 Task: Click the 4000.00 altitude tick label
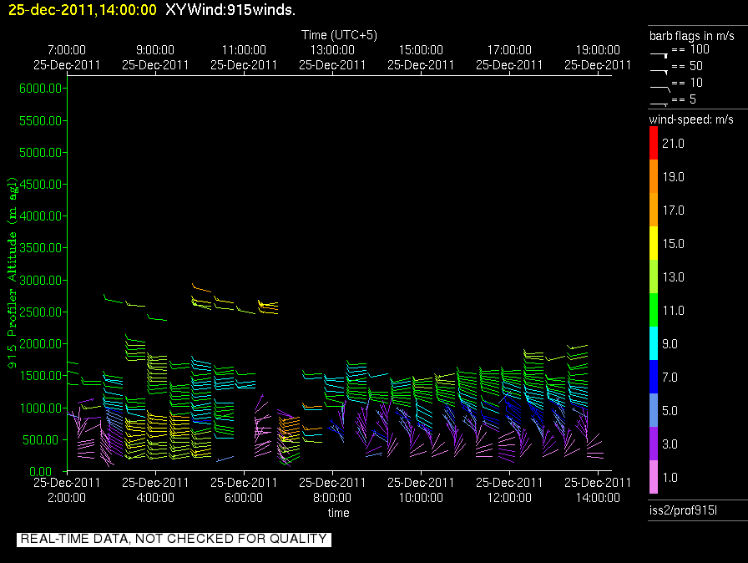coord(41,216)
